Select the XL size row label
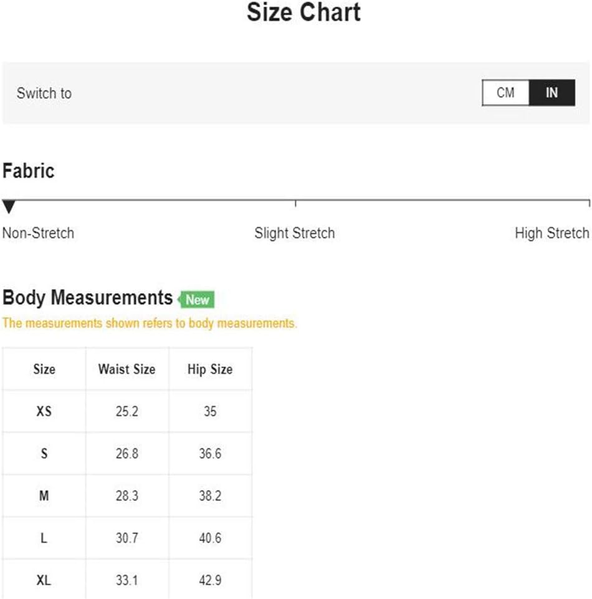Viewport: 592px width, 599px height. [x=44, y=580]
